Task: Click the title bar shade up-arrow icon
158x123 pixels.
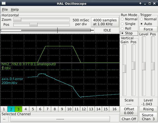Action: [140, 3]
